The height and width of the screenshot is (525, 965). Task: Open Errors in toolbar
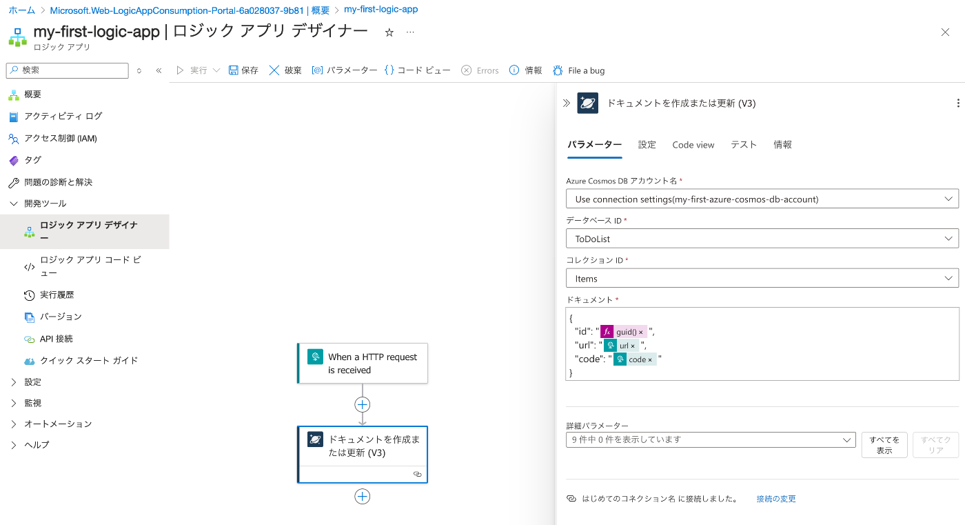point(480,70)
